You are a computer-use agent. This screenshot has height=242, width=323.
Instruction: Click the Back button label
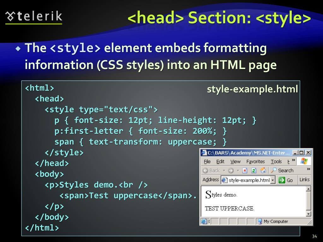[214, 170]
